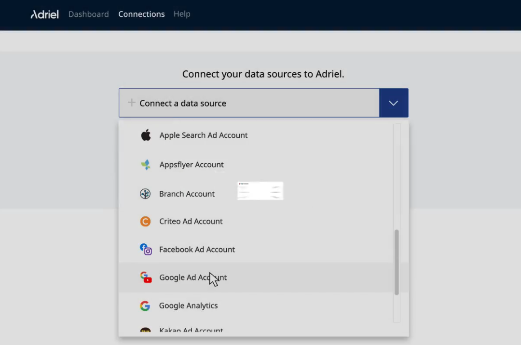Select Facebook Ad Account entry

click(197, 249)
